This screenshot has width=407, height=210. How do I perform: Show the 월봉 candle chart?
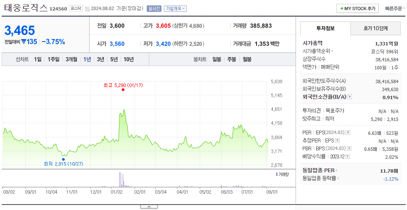pos(247,59)
